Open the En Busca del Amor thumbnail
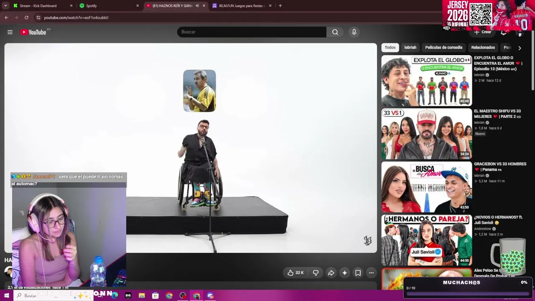 426,187
